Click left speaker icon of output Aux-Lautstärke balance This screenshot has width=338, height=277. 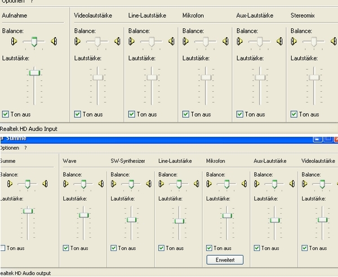(x=257, y=184)
